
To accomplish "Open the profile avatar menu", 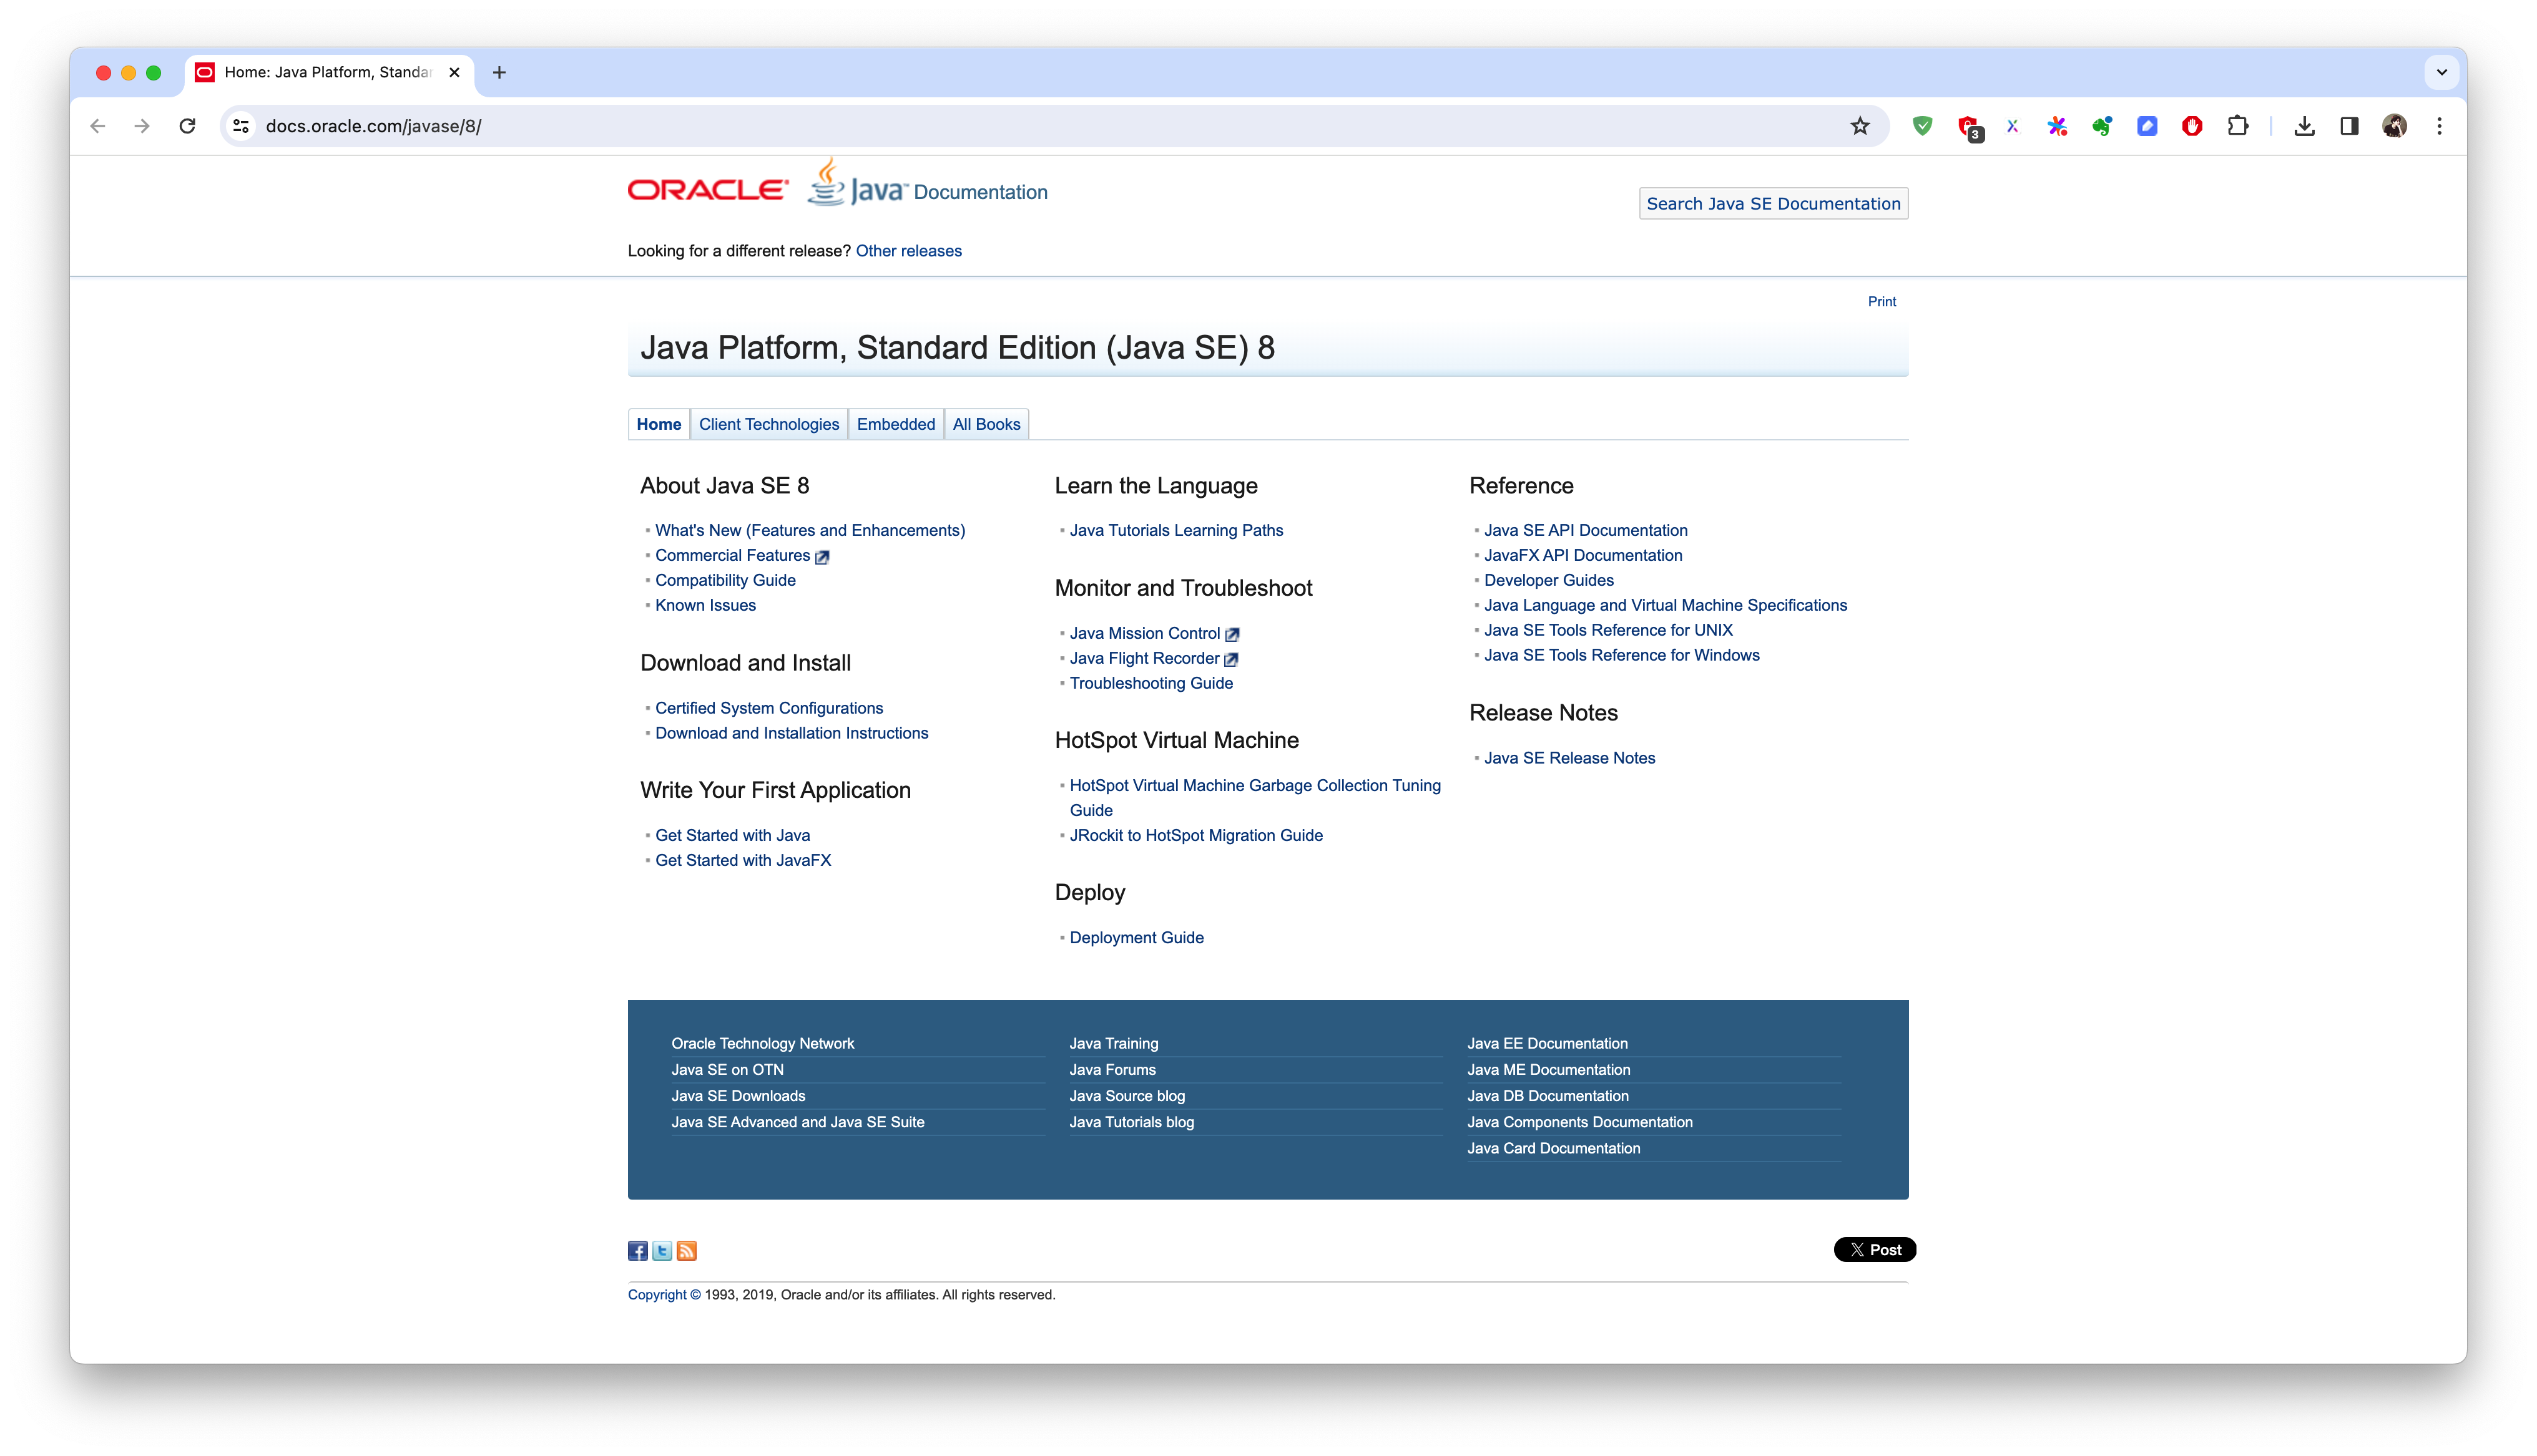I will 2394,126.
